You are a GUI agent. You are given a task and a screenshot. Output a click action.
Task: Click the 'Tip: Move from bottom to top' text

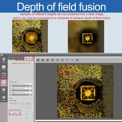pos(21,63)
